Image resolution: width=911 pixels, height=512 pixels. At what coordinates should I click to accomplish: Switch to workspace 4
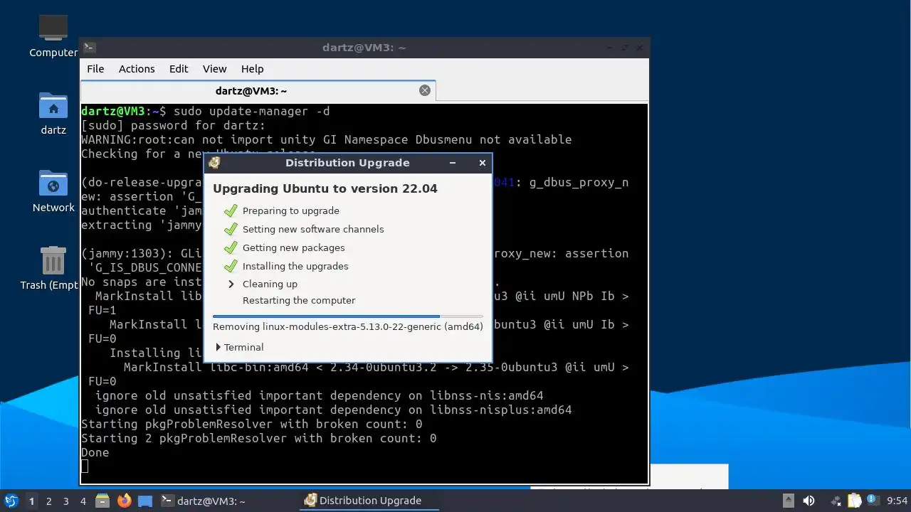coord(83,501)
